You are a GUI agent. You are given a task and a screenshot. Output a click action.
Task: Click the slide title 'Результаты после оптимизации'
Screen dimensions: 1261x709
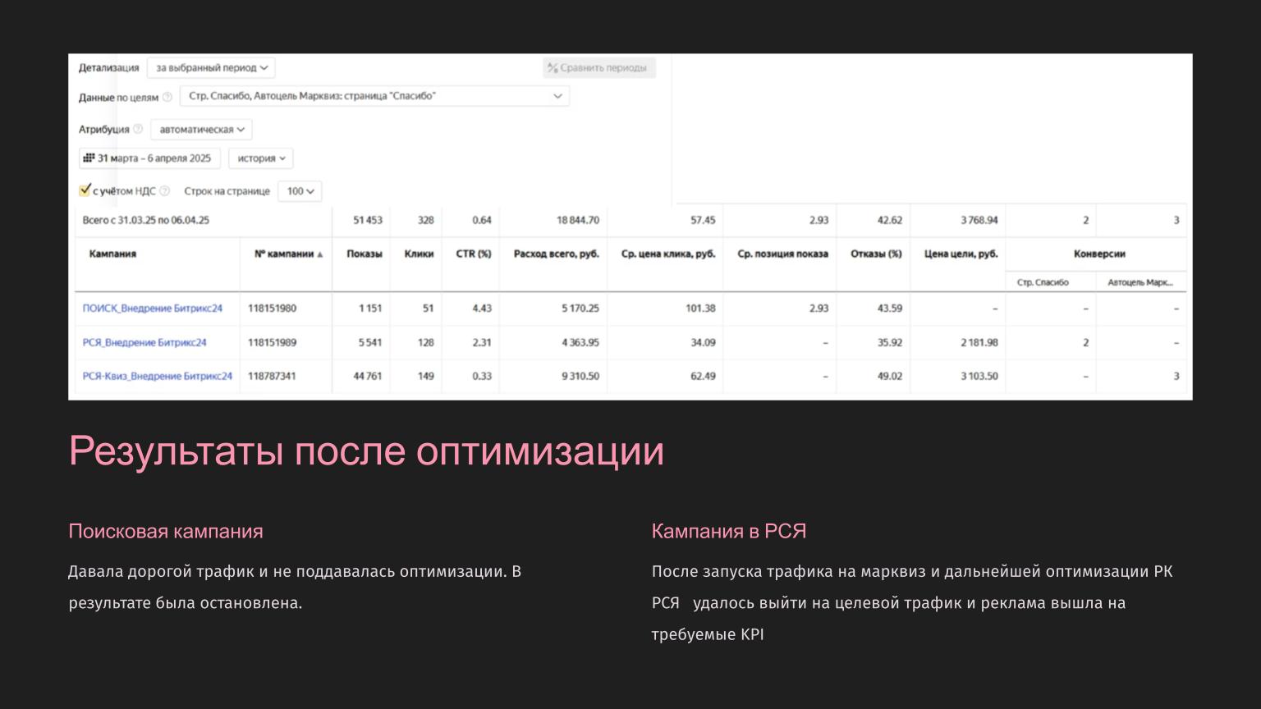coord(366,451)
